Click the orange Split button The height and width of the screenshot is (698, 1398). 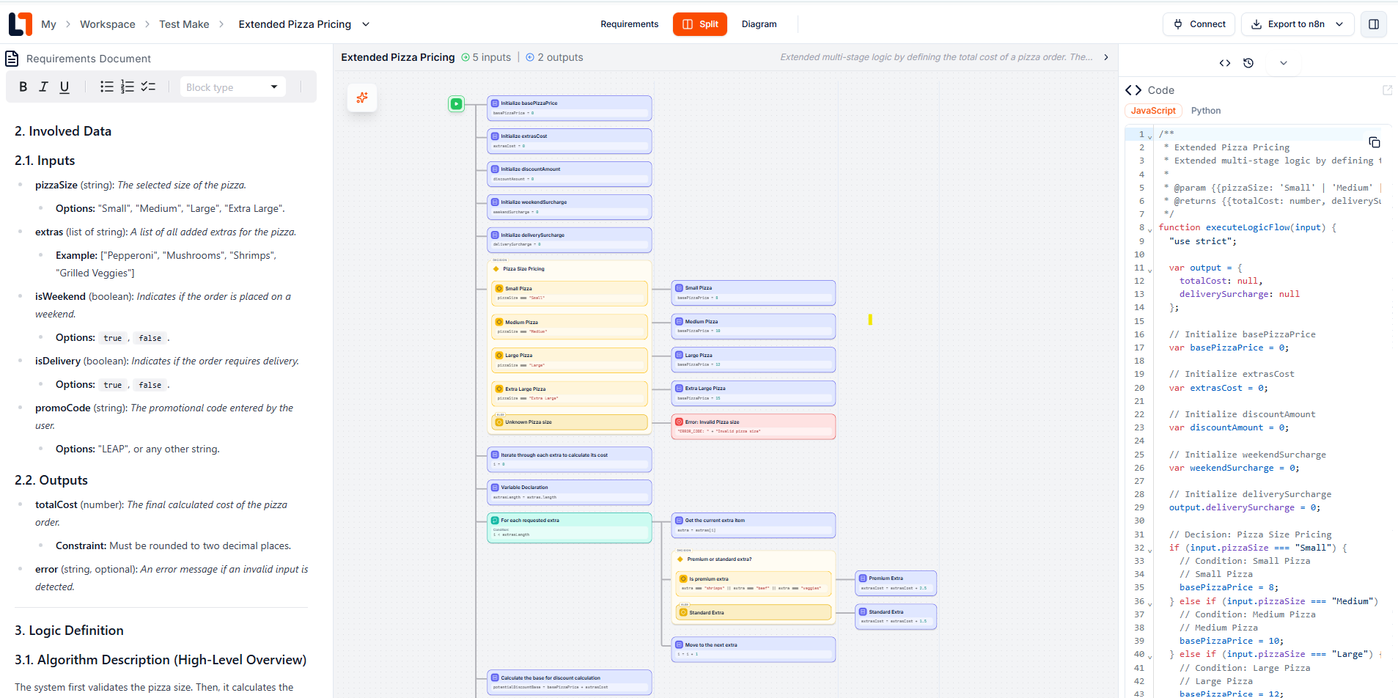click(699, 24)
